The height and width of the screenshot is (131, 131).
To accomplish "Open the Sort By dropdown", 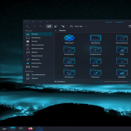I will pos(78,26).
